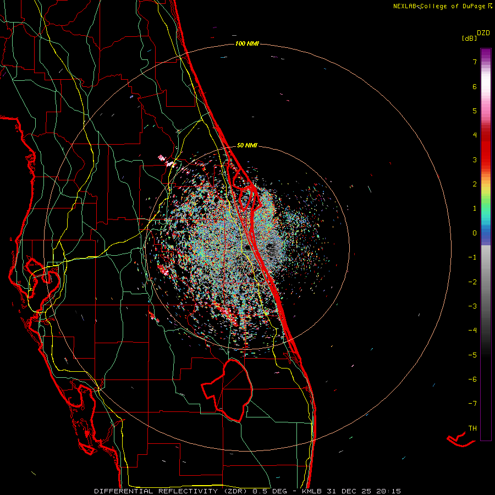Click the legend scale value -1
The width and height of the screenshot is (495, 495).
472,257
